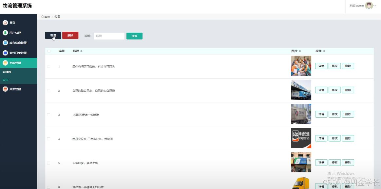The image size is (381, 189).
Task: Click the admin avatar picture
Action: (369, 5)
